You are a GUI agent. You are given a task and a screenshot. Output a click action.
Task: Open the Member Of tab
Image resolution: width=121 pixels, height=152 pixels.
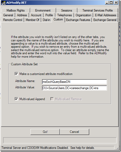33,20
